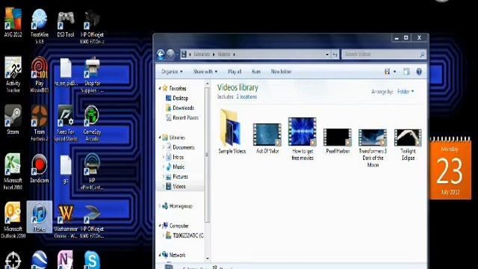
Task: Click the navigation pane scroll up arrow
Action: (x=208, y=84)
